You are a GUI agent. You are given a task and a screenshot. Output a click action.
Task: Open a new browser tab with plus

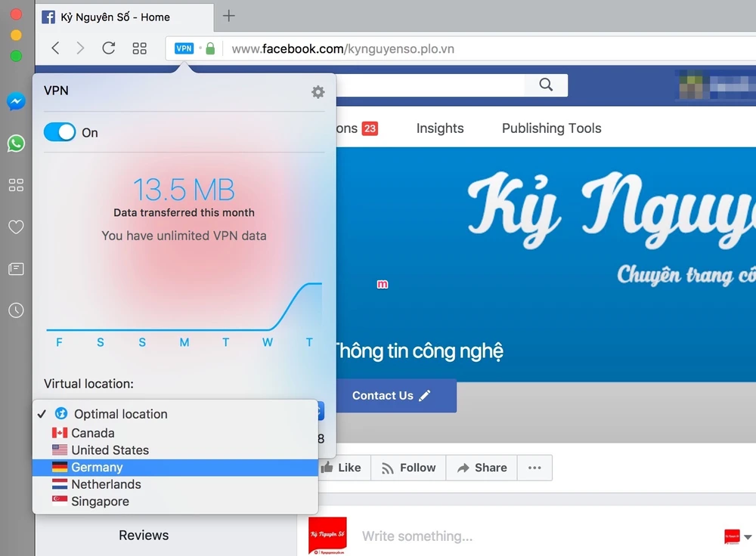pyautogui.click(x=229, y=16)
